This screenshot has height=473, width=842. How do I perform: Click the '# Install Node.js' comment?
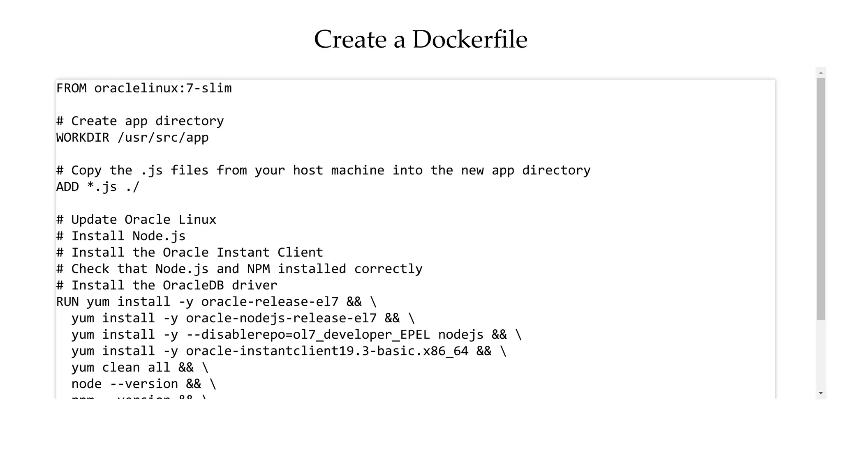[121, 236]
